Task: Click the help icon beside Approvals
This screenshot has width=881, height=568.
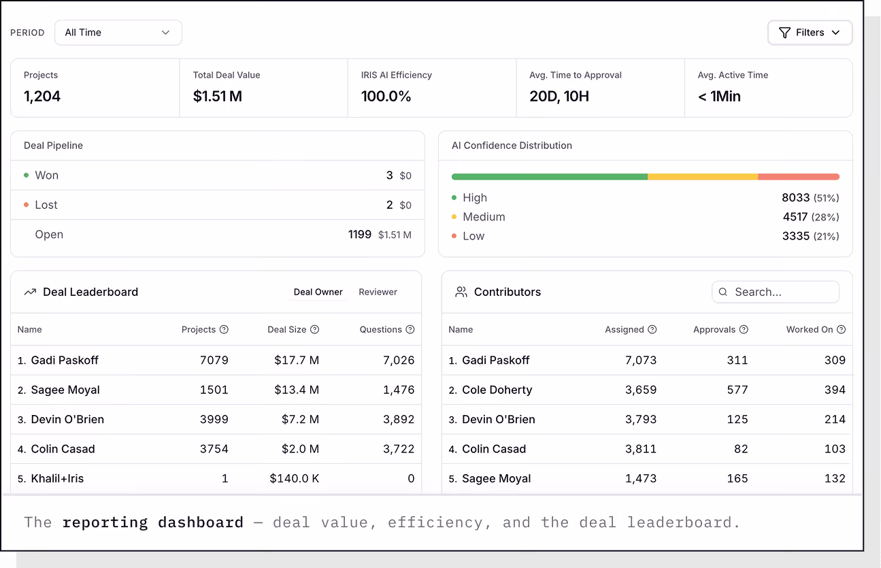Action: point(744,329)
